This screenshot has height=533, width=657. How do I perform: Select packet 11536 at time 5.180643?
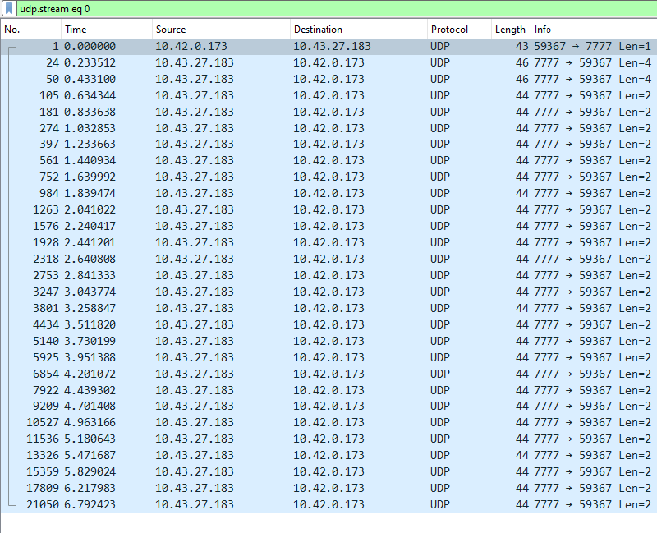(246, 439)
